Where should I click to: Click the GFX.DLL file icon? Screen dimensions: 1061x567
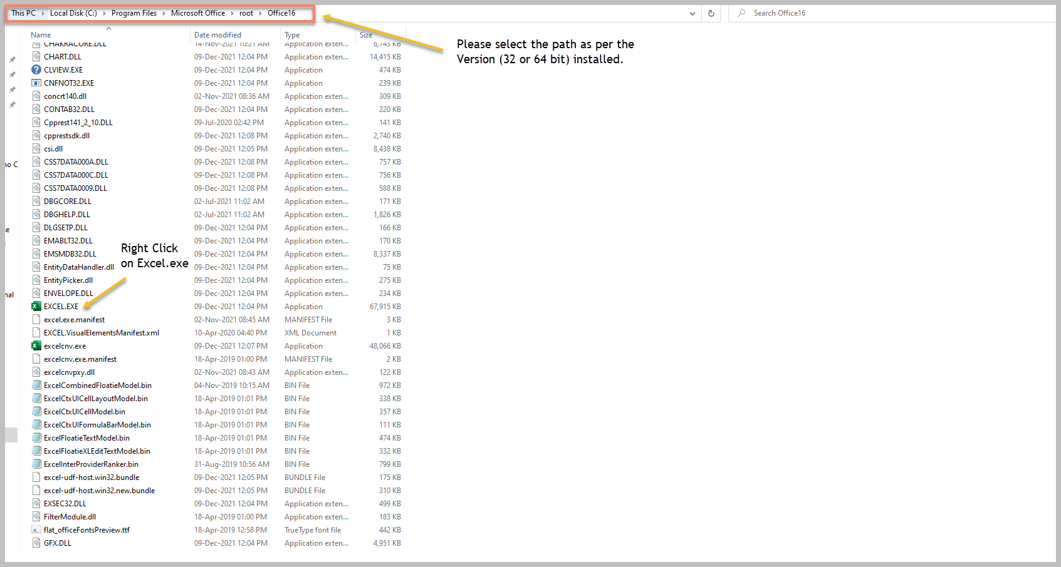36,543
